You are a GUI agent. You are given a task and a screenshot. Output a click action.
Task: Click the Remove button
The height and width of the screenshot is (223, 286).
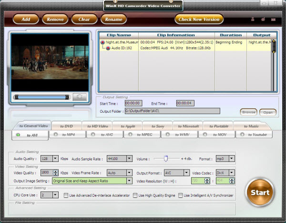[55, 19]
